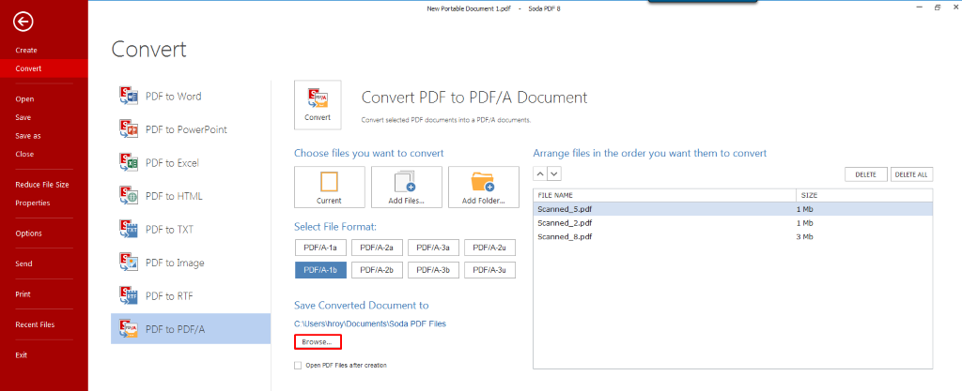Click the PDF to TXT icon
This screenshot has width=962, height=391.
click(129, 230)
